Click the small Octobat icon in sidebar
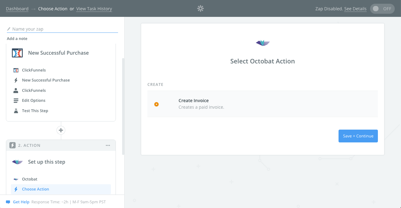 (16, 179)
